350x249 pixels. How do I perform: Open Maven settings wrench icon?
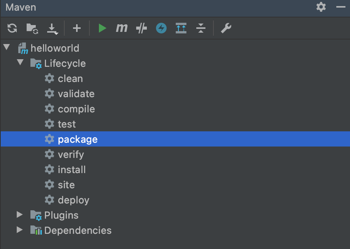tap(226, 28)
